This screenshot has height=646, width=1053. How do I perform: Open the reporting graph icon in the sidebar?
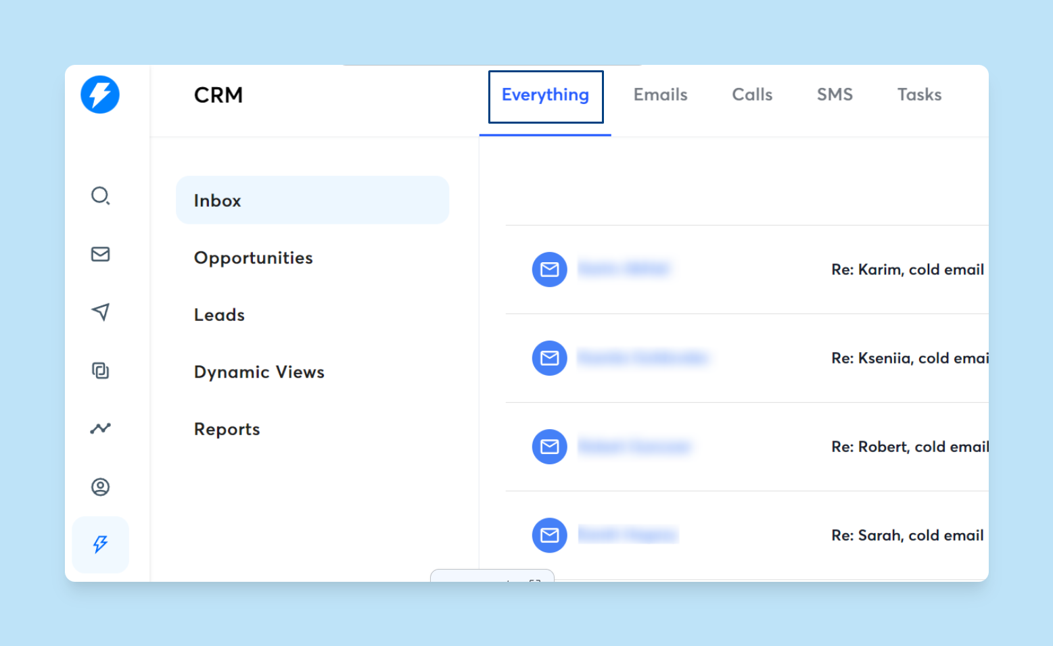tap(100, 428)
